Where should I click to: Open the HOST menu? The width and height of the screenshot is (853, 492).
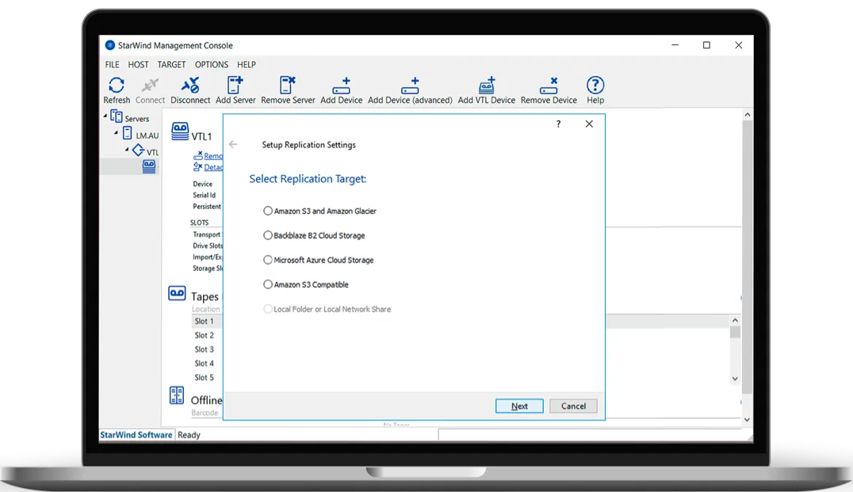pyautogui.click(x=138, y=64)
